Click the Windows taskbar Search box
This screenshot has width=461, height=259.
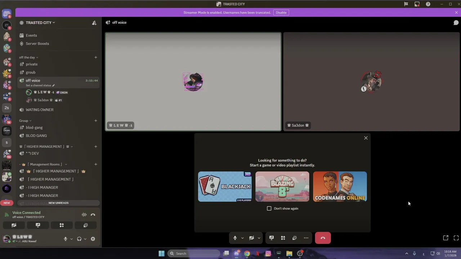click(x=194, y=254)
